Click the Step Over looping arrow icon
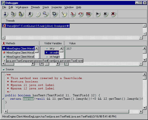 coord(81,14)
